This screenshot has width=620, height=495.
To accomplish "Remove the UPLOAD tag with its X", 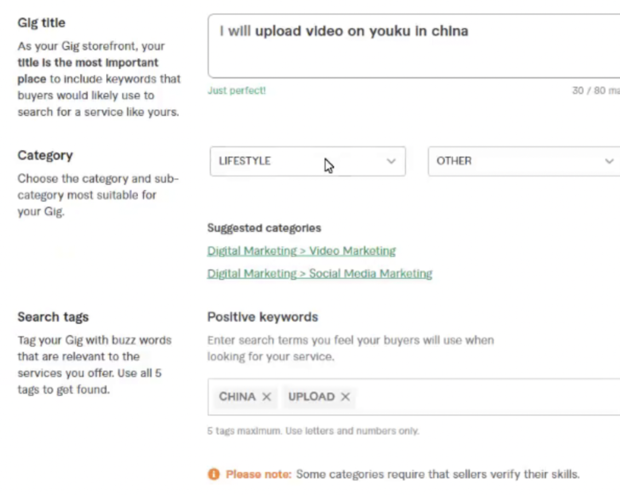I will click(x=345, y=397).
